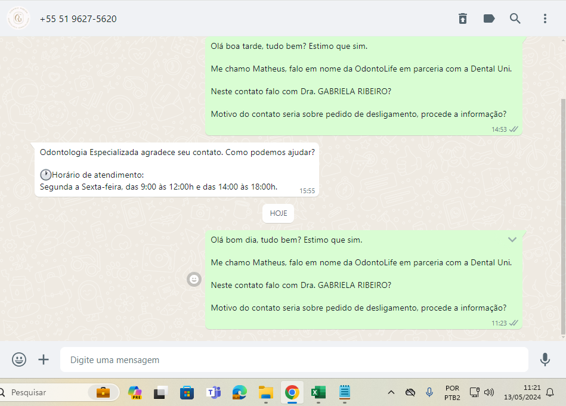Change the POR PTB2 keyboard language
Image resolution: width=566 pixels, height=406 pixels.
(x=452, y=393)
